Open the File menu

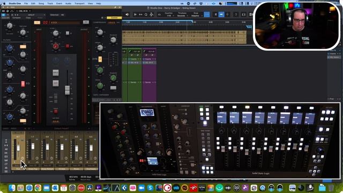26,4
